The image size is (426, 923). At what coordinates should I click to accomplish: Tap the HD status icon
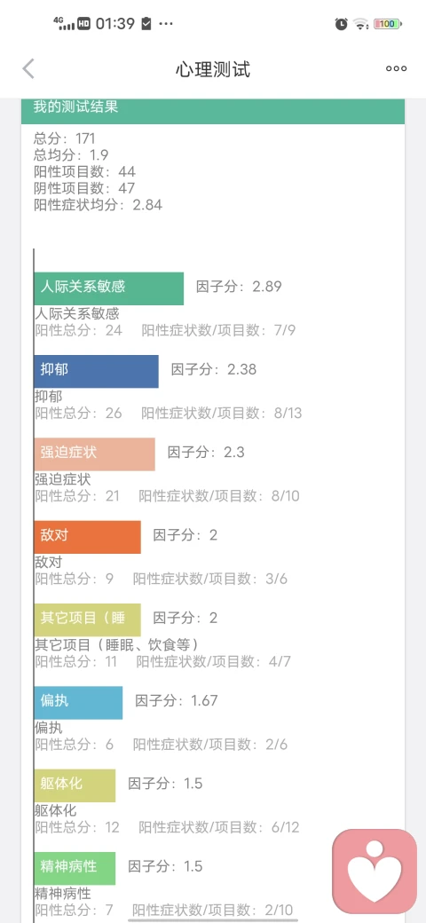(83, 24)
